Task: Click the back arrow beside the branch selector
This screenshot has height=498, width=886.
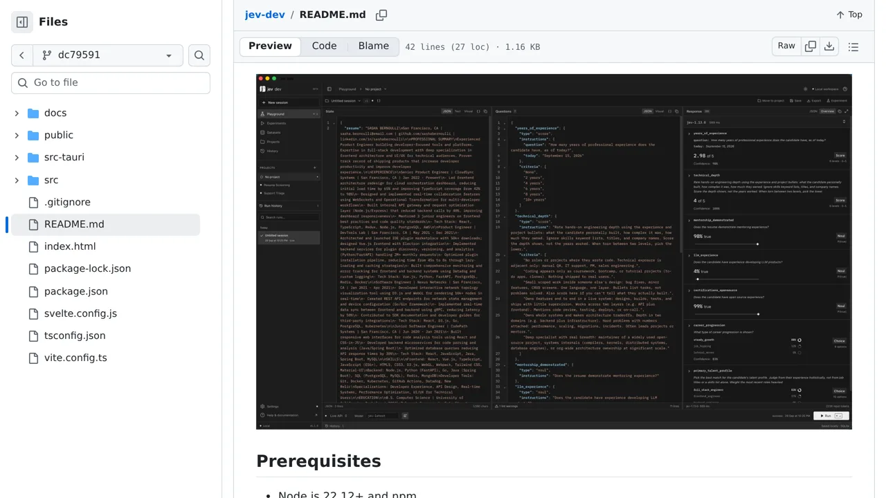Action: (x=21, y=55)
